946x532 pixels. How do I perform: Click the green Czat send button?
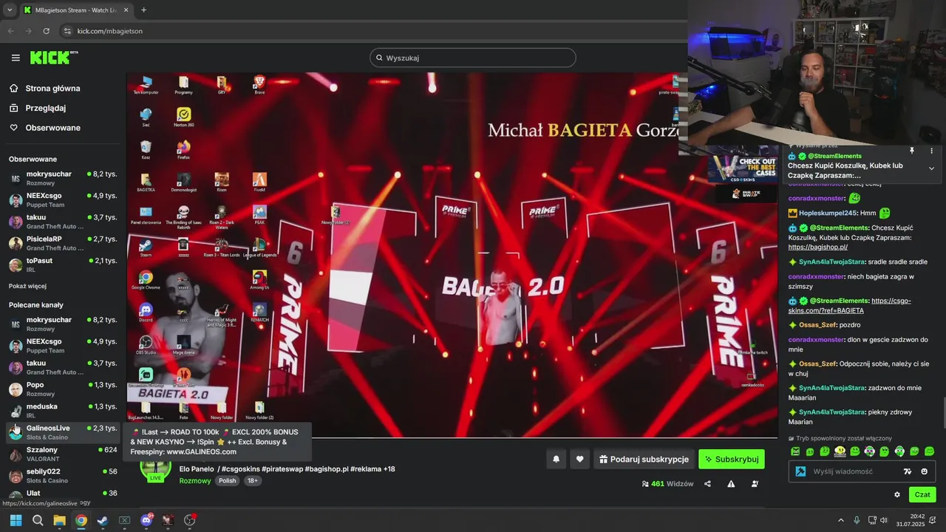(x=922, y=494)
